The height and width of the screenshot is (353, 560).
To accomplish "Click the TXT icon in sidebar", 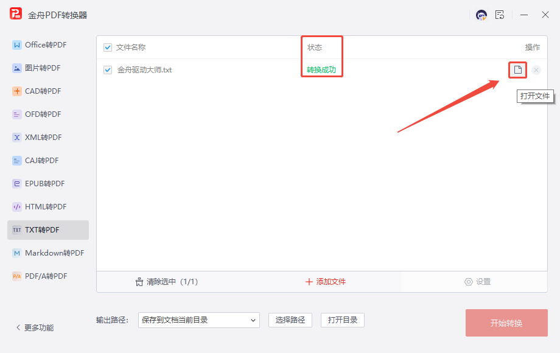I will point(17,230).
